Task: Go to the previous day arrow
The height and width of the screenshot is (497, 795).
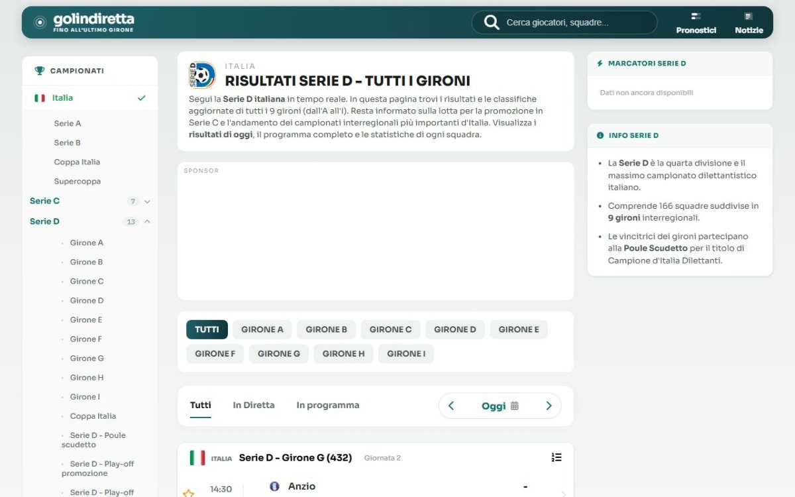Action: [x=451, y=406]
